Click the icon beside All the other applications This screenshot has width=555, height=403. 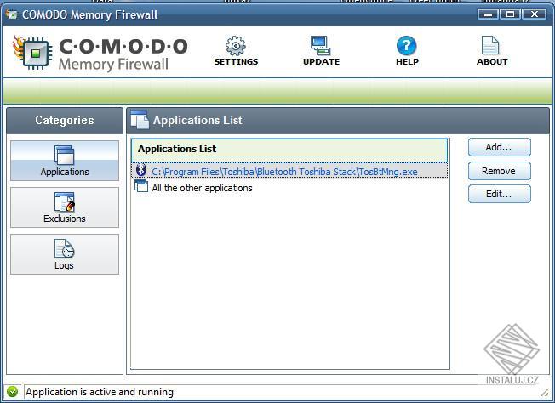(x=141, y=186)
